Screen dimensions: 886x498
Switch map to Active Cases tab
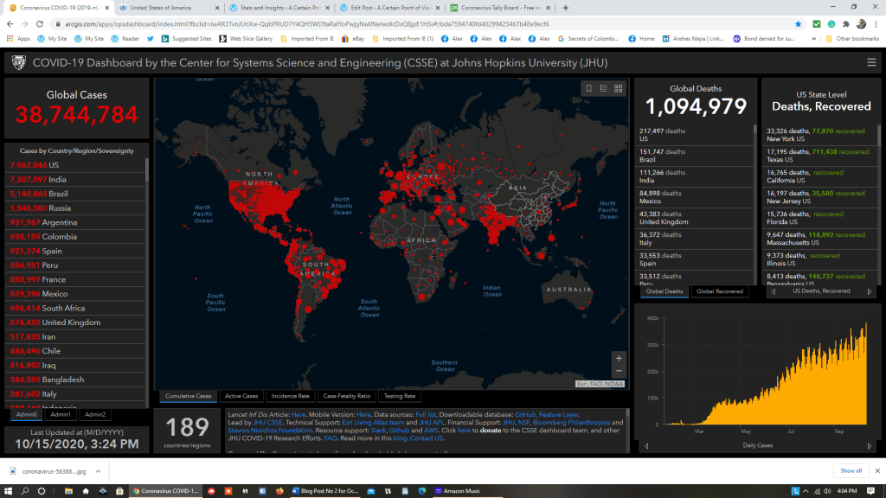tap(243, 396)
